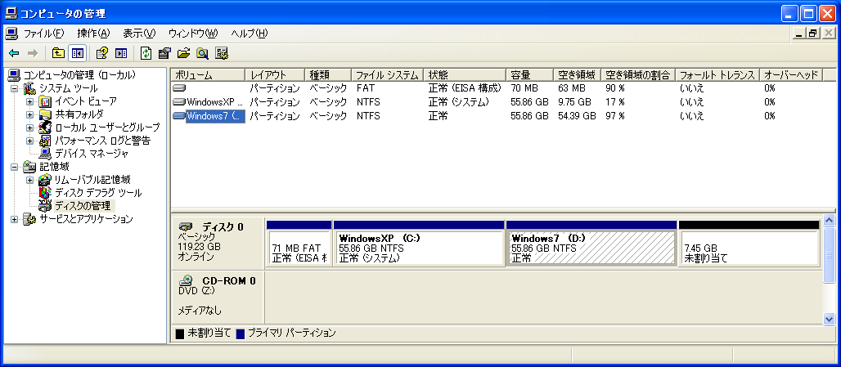This screenshot has height=367, width=841.
Task: Click the 共有フォルダ folder icon
Action: click(x=46, y=114)
